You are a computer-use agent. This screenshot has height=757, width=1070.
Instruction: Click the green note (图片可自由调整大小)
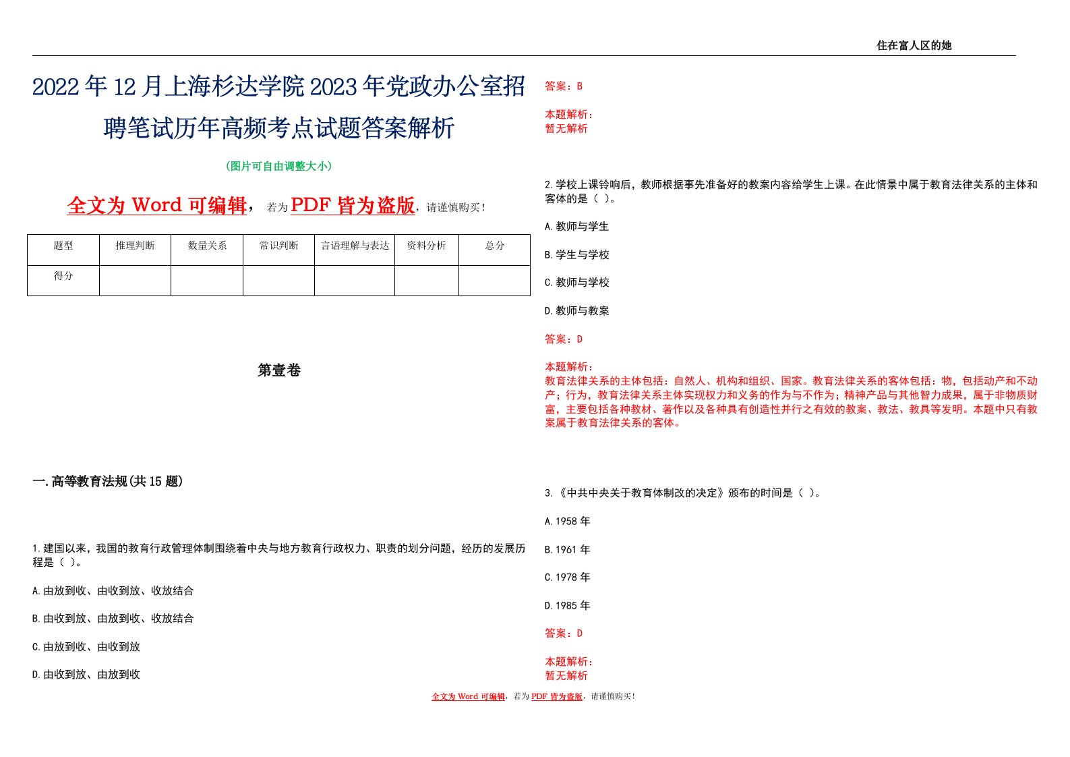click(x=278, y=166)
